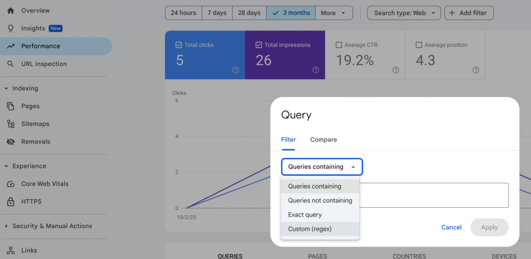Open the Pages indexing report

click(31, 106)
